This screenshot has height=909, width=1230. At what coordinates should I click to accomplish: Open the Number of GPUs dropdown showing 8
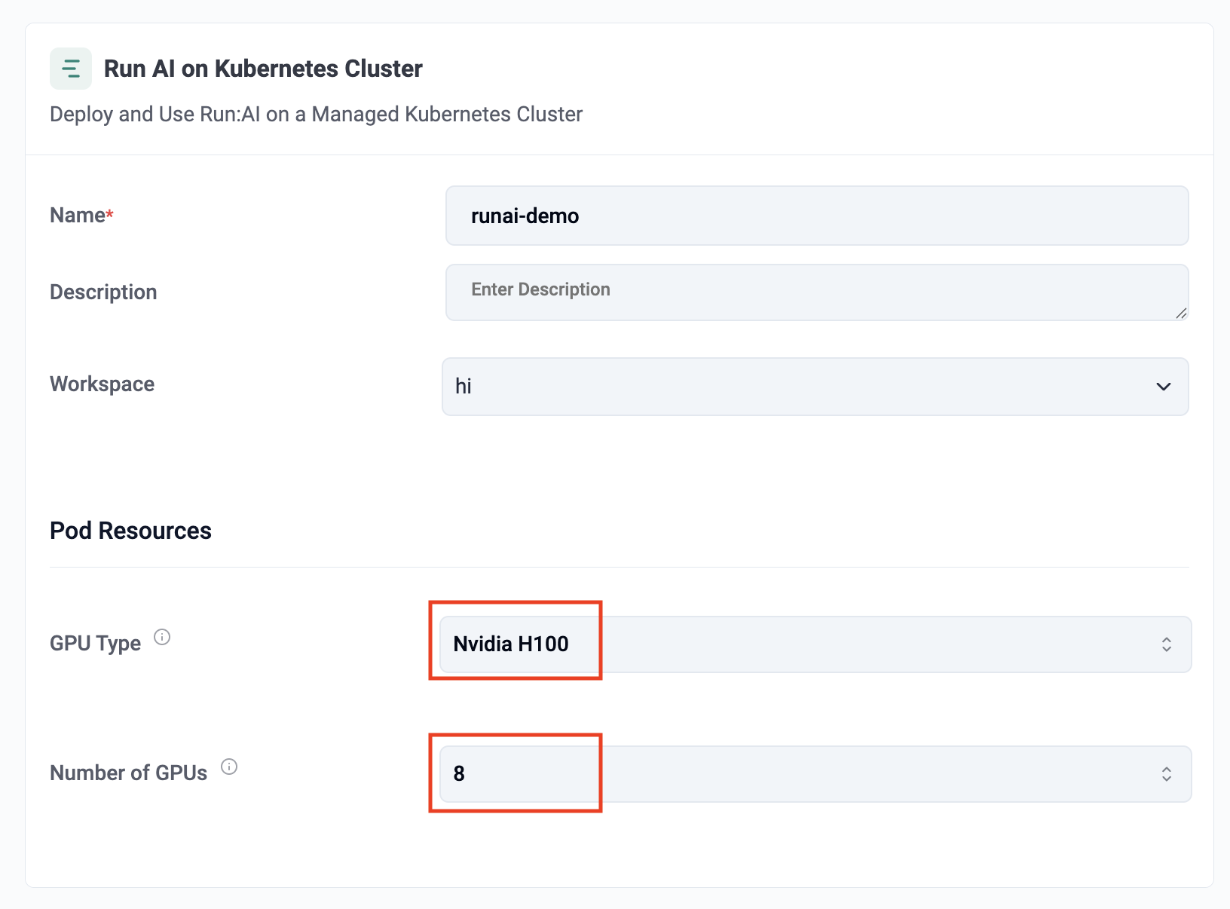coord(814,774)
